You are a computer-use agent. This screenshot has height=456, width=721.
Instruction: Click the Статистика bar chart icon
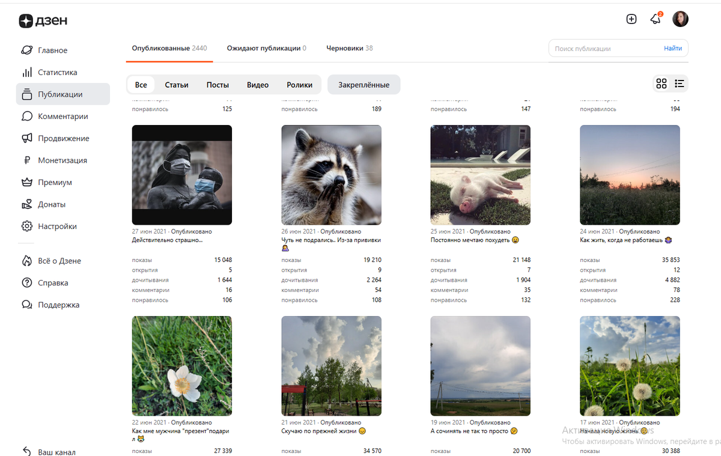pyautogui.click(x=26, y=73)
